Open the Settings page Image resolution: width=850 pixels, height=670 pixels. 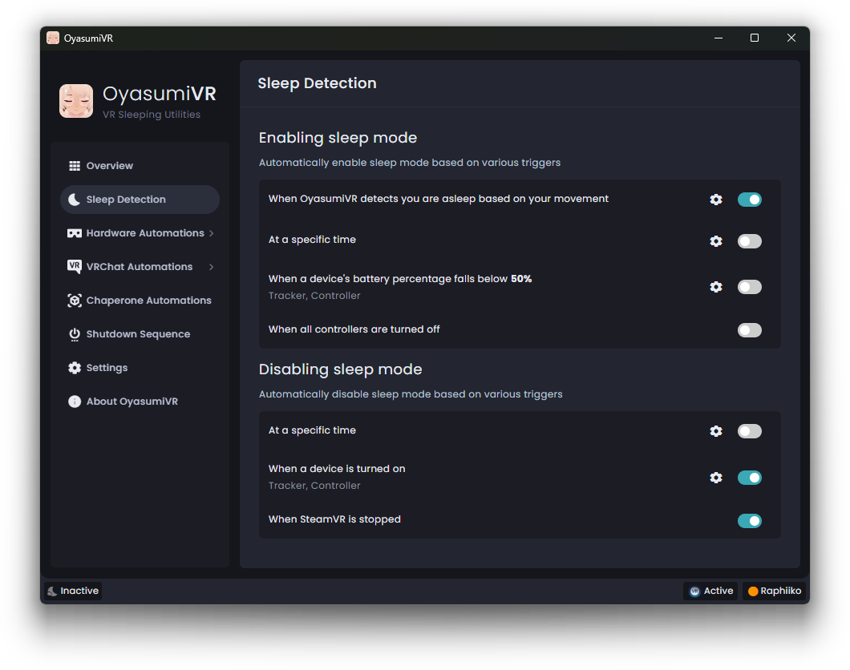click(140, 368)
